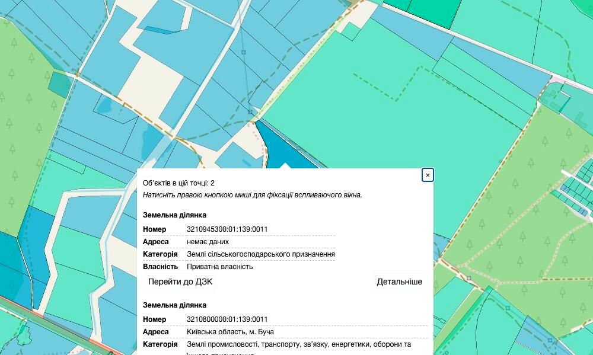Click the second 'Земельна ділянка' heading

coord(174,305)
